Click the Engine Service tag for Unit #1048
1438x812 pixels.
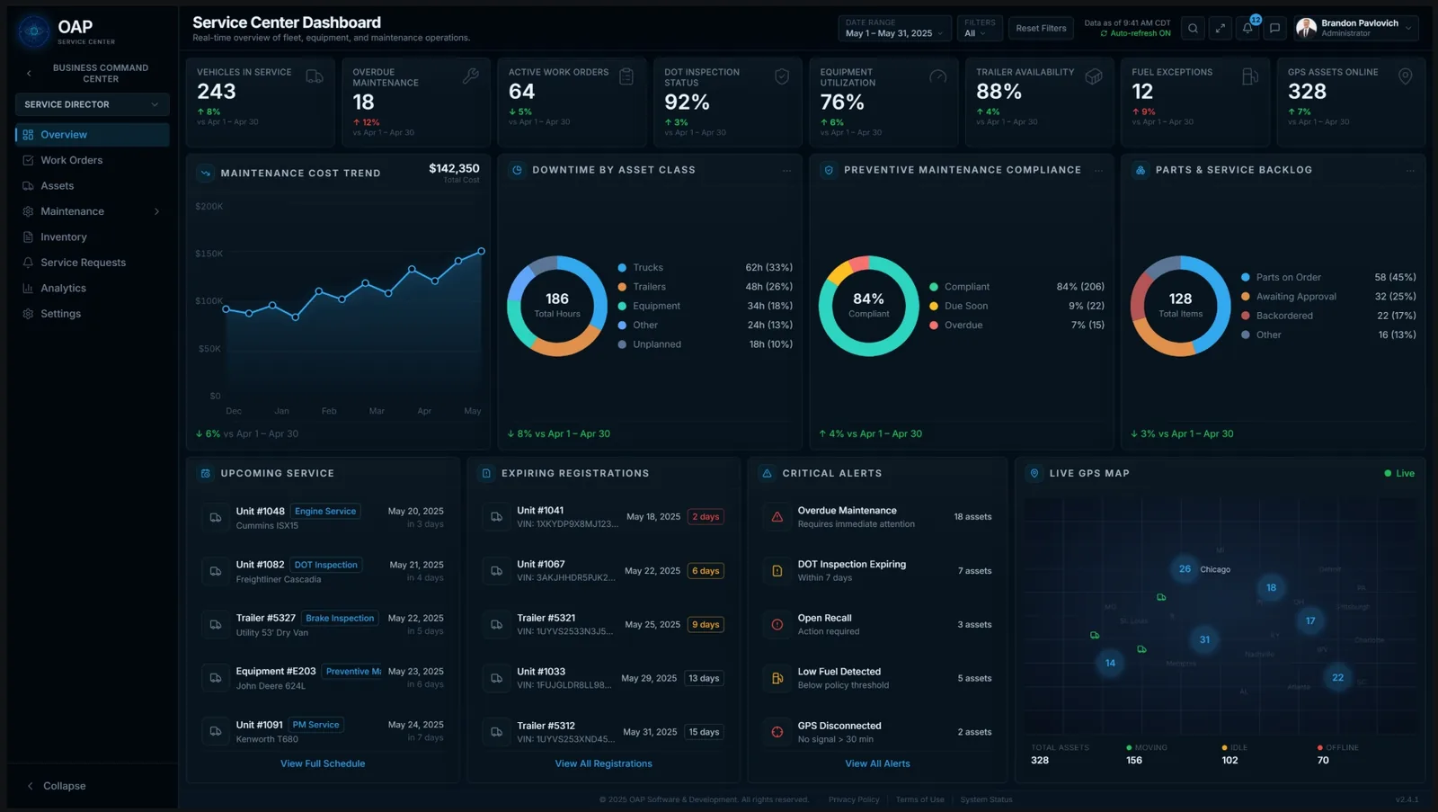click(x=325, y=512)
